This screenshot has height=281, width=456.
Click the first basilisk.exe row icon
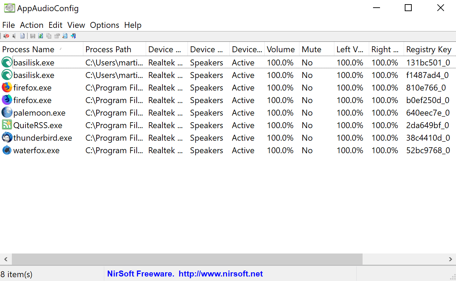pyautogui.click(x=7, y=63)
